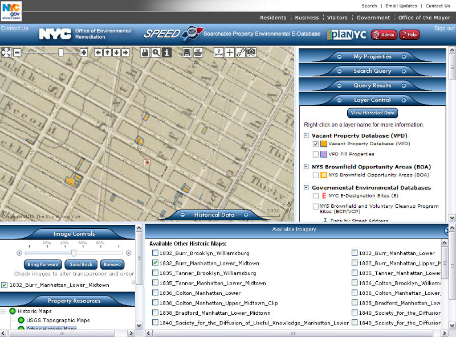The width and height of the screenshot is (456, 337).
Task: Click the red Admin button
Action: click(x=384, y=35)
